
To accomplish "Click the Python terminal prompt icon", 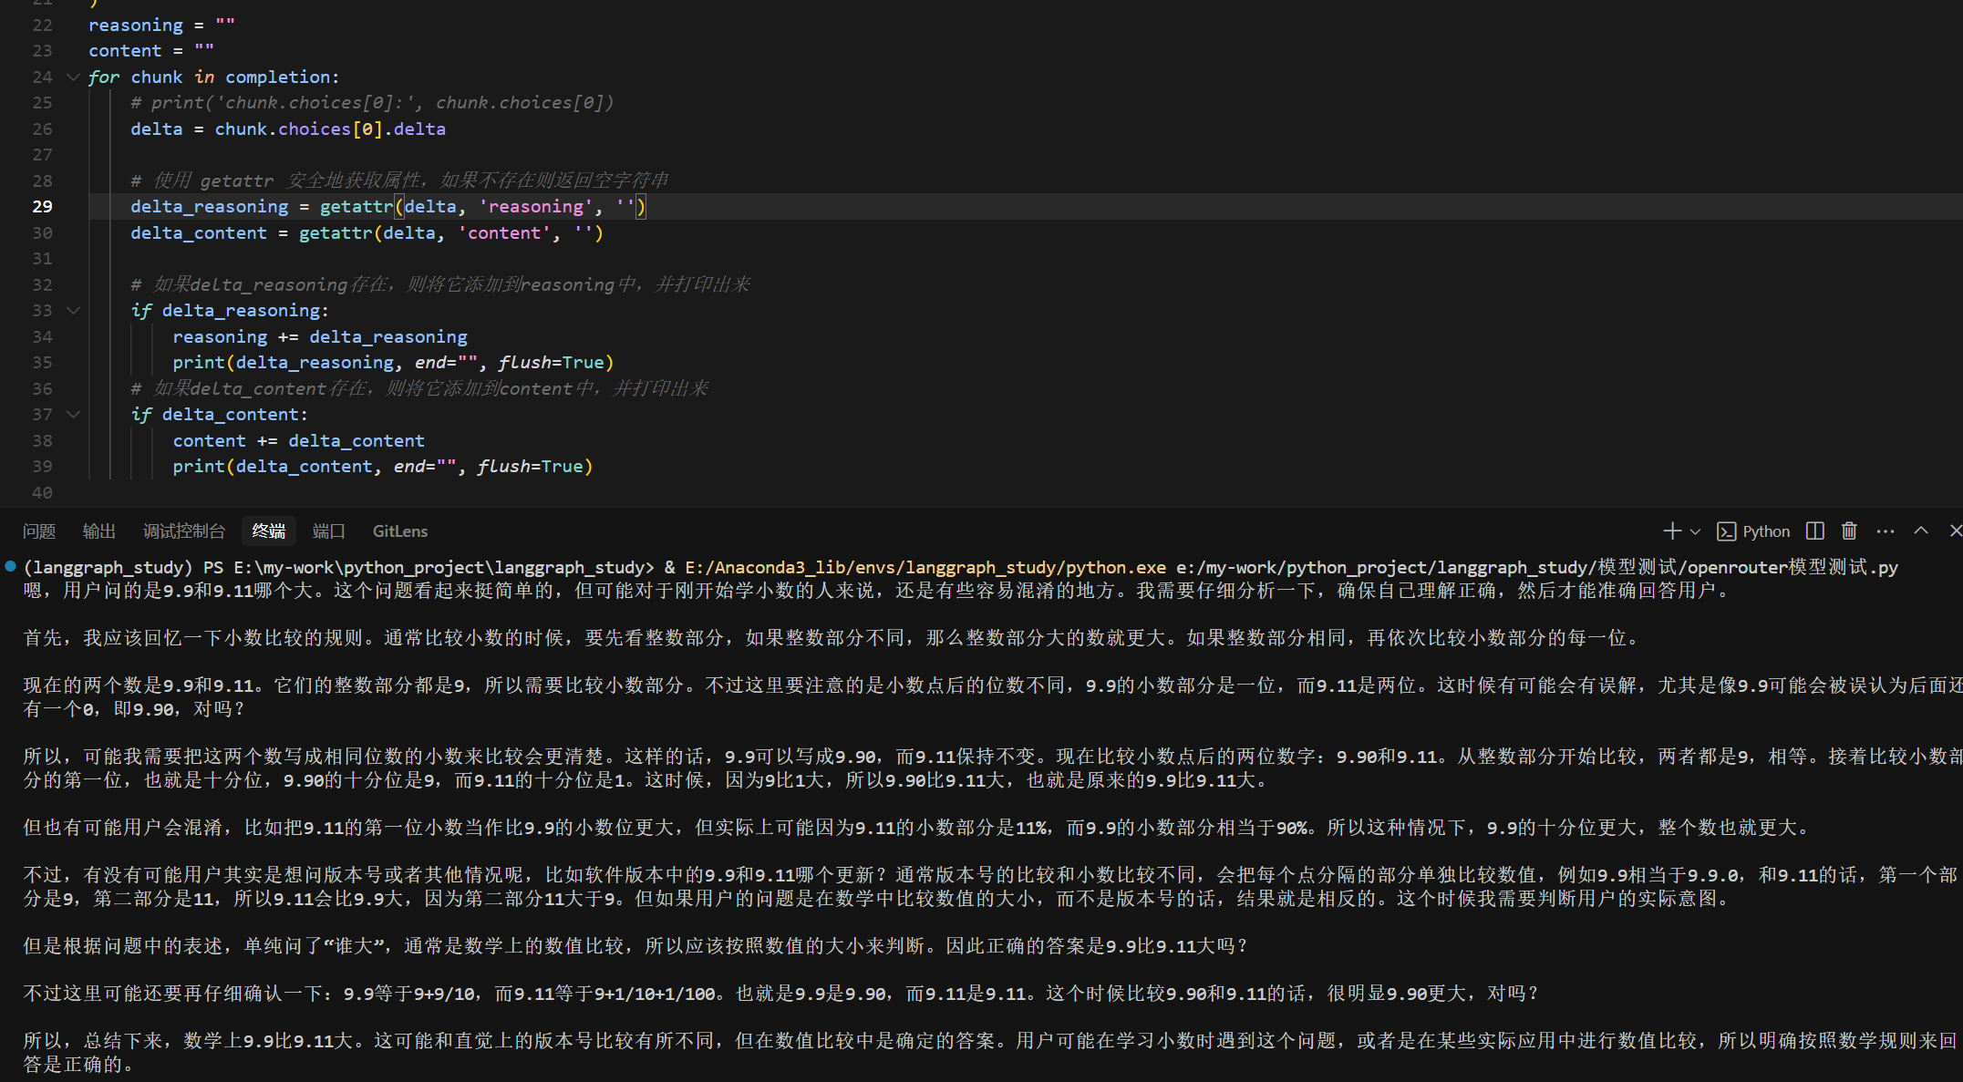I will coord(1726,531).
